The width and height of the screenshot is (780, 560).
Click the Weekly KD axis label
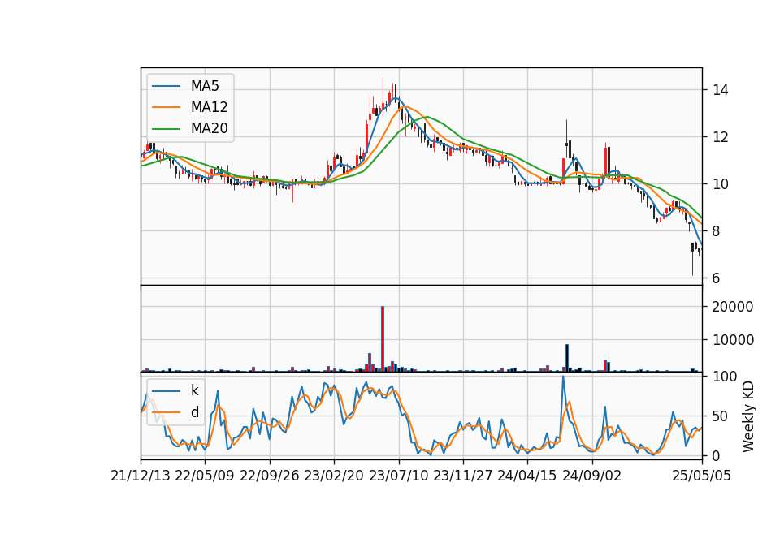coord(747,417)
